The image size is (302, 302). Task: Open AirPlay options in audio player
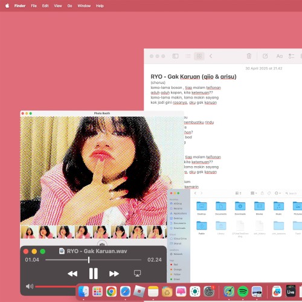pos(137,274)
